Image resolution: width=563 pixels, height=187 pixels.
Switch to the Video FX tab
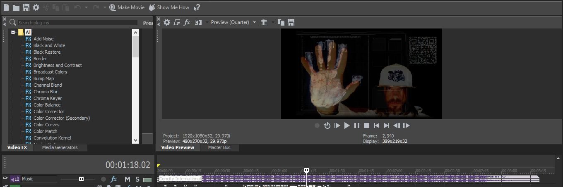point(17,147)
